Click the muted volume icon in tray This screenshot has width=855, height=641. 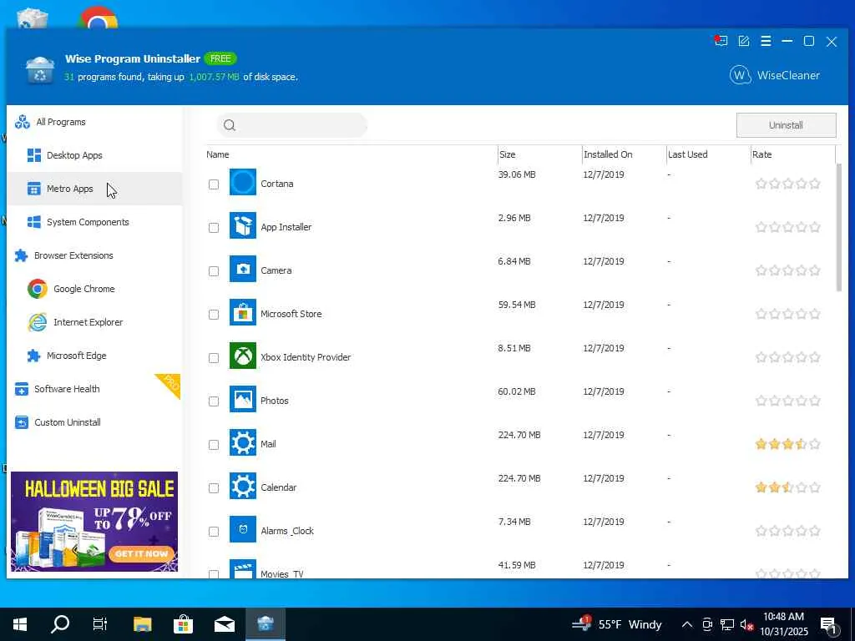[746, 624]
